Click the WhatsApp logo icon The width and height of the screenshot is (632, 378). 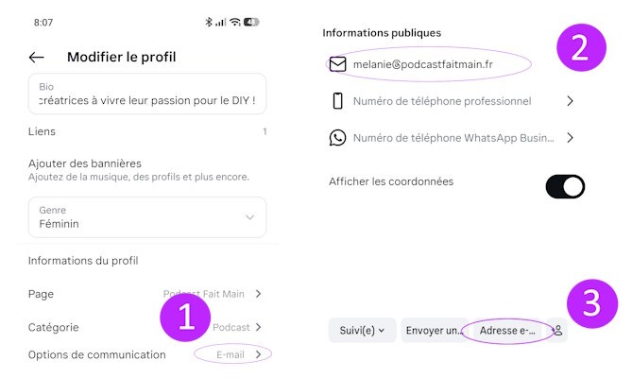click(x=337, y=138)
